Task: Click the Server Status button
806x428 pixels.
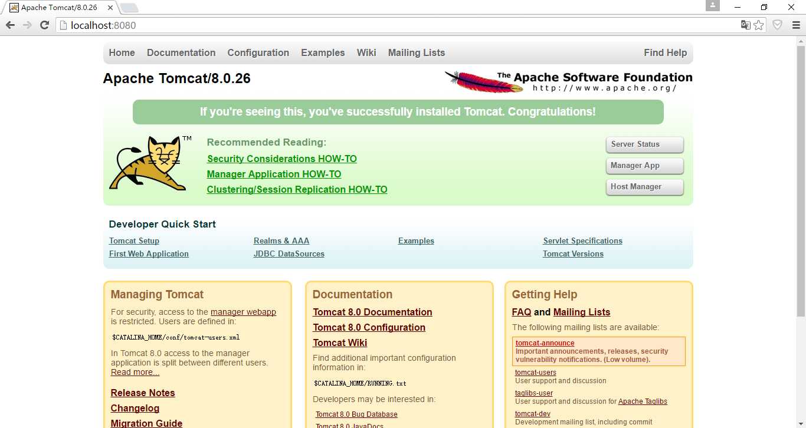Action: 644,144
